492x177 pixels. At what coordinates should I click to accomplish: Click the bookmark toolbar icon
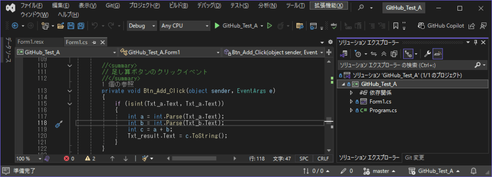(x=396, y=26)
